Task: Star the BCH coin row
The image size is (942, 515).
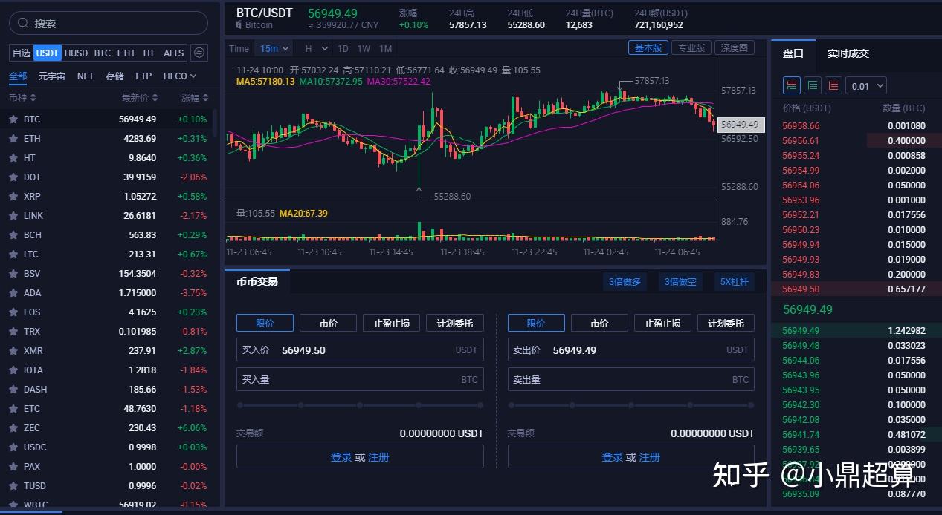Action: pyautogui.click(x=13, y=234)
